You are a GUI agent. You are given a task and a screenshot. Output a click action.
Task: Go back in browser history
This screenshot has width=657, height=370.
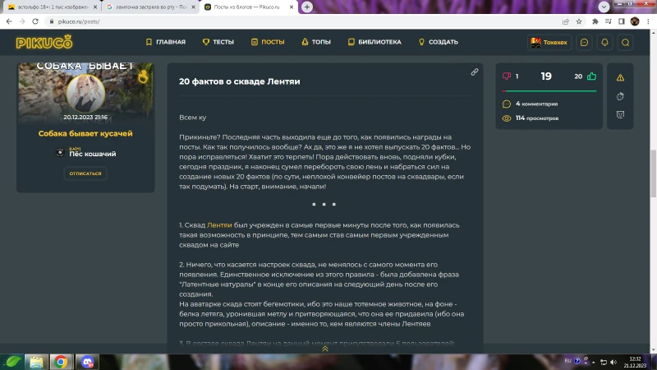[9, 21]
